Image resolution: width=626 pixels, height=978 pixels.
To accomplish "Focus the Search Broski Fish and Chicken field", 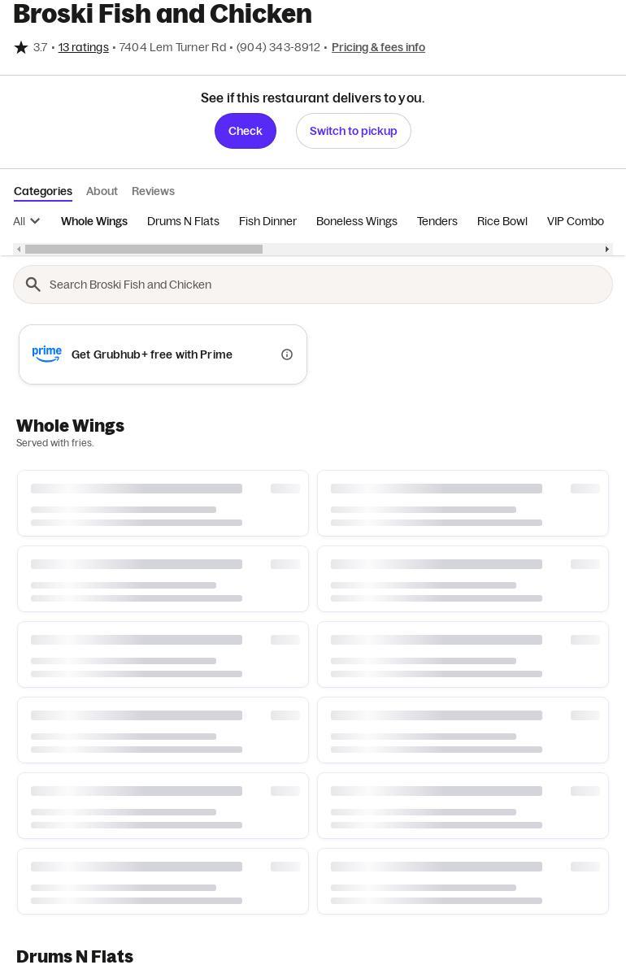I will 313,285.
